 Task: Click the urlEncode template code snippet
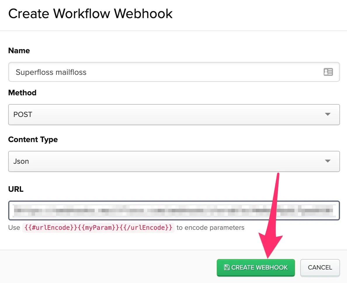point(98,228)
